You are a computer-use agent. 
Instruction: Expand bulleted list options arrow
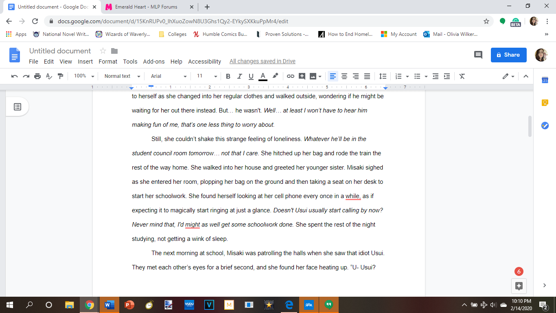click(426, 76)
